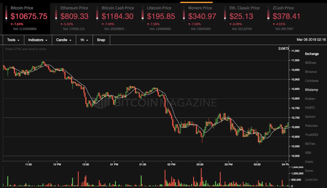Change the 1h interval dropdown

84,40
